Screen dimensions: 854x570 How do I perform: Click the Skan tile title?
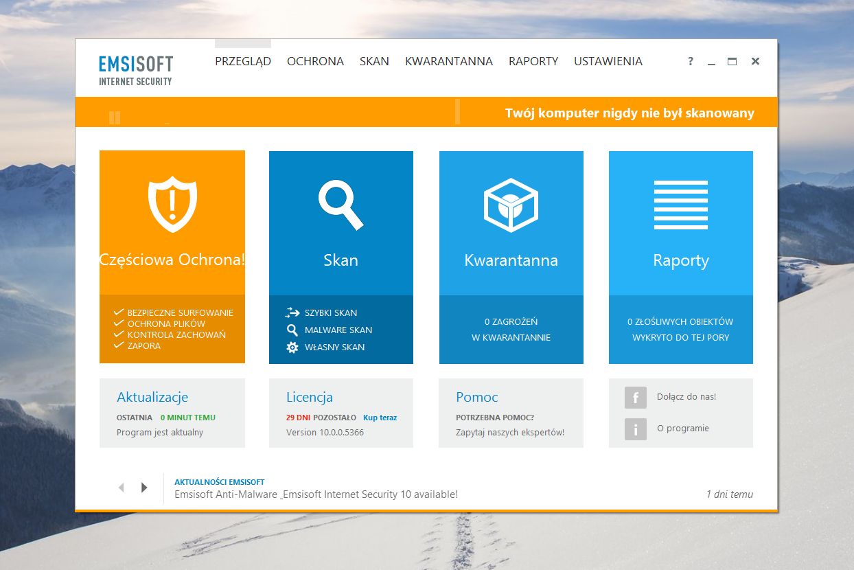point(341,260)
